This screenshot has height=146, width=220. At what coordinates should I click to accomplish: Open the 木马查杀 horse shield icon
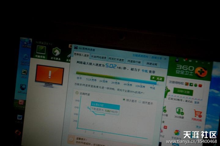click(56, 53)
